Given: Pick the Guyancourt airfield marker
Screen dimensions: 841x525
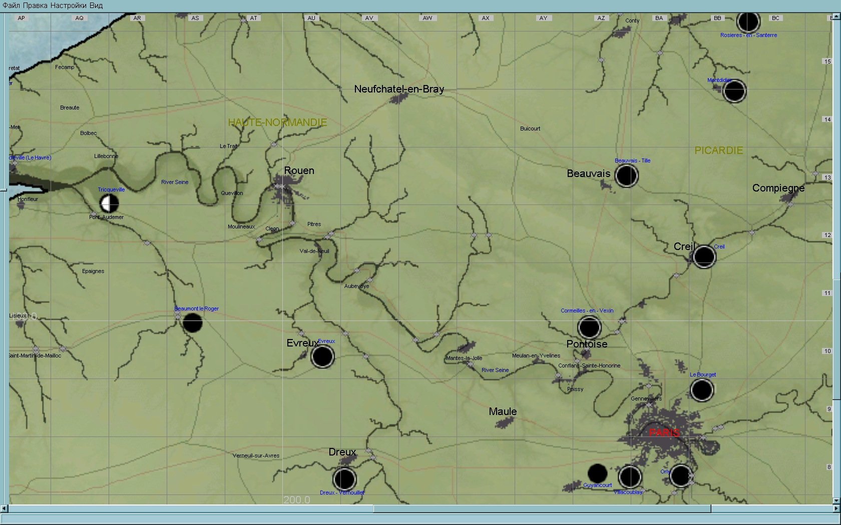Looking at the screenshot, I should point(597,473).
